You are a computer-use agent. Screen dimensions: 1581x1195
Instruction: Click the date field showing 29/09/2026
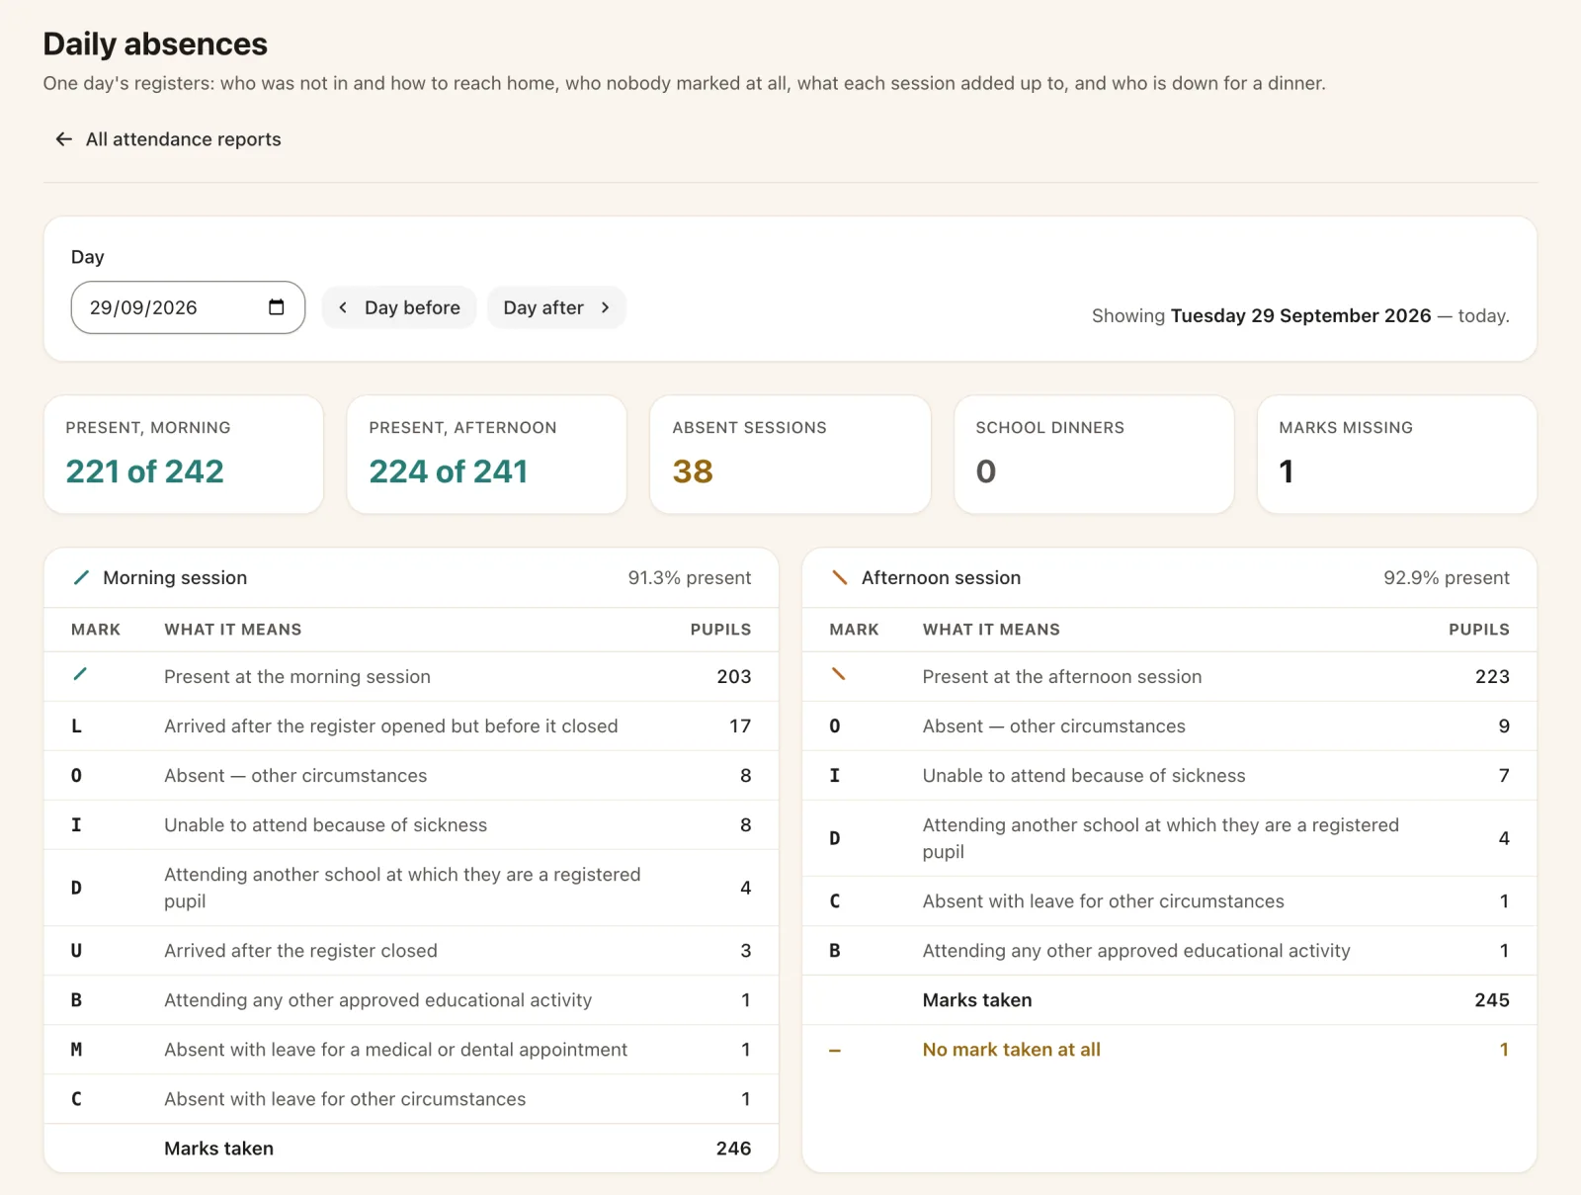point(188,307)
